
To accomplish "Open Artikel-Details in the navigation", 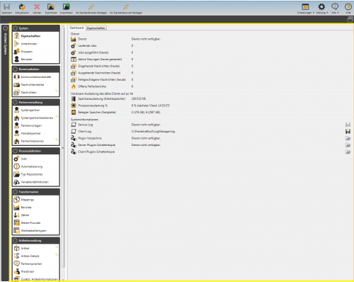I will [x=30, y=256].
